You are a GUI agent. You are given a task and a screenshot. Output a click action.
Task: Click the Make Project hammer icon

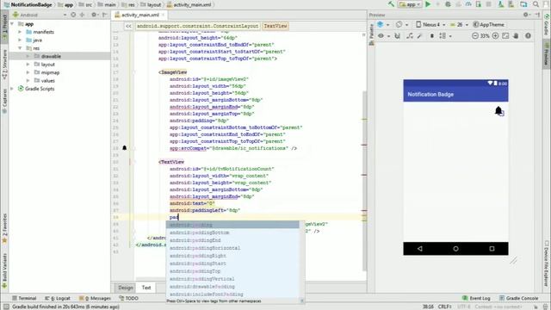click(x=391, y=4)
